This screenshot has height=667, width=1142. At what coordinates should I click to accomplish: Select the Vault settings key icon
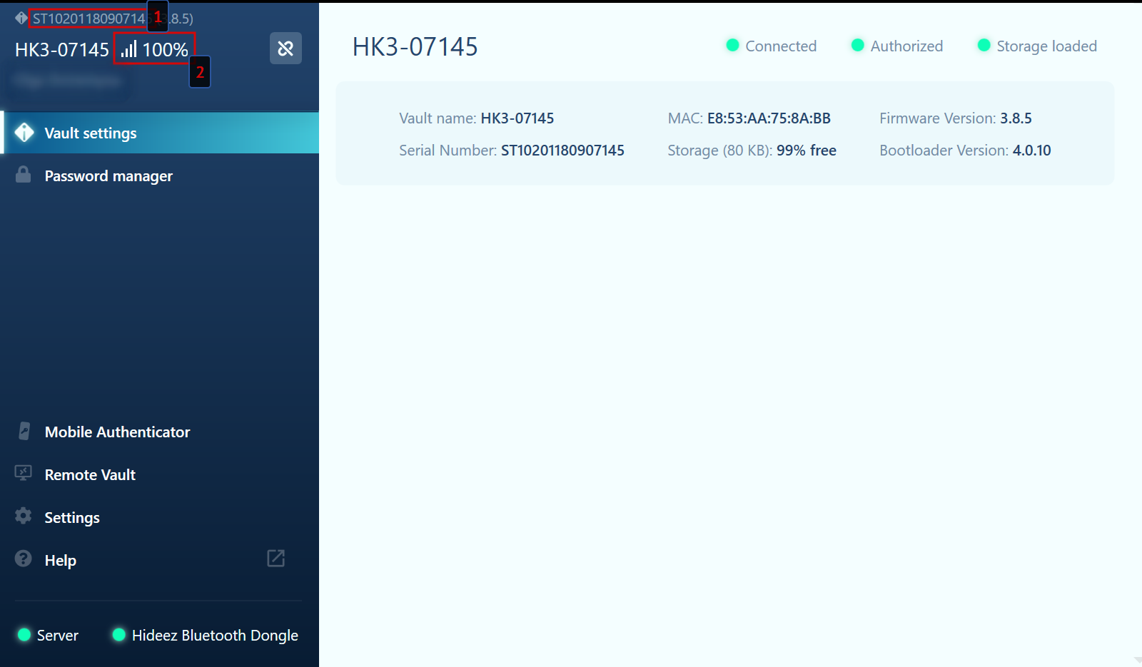coord(24,133)
